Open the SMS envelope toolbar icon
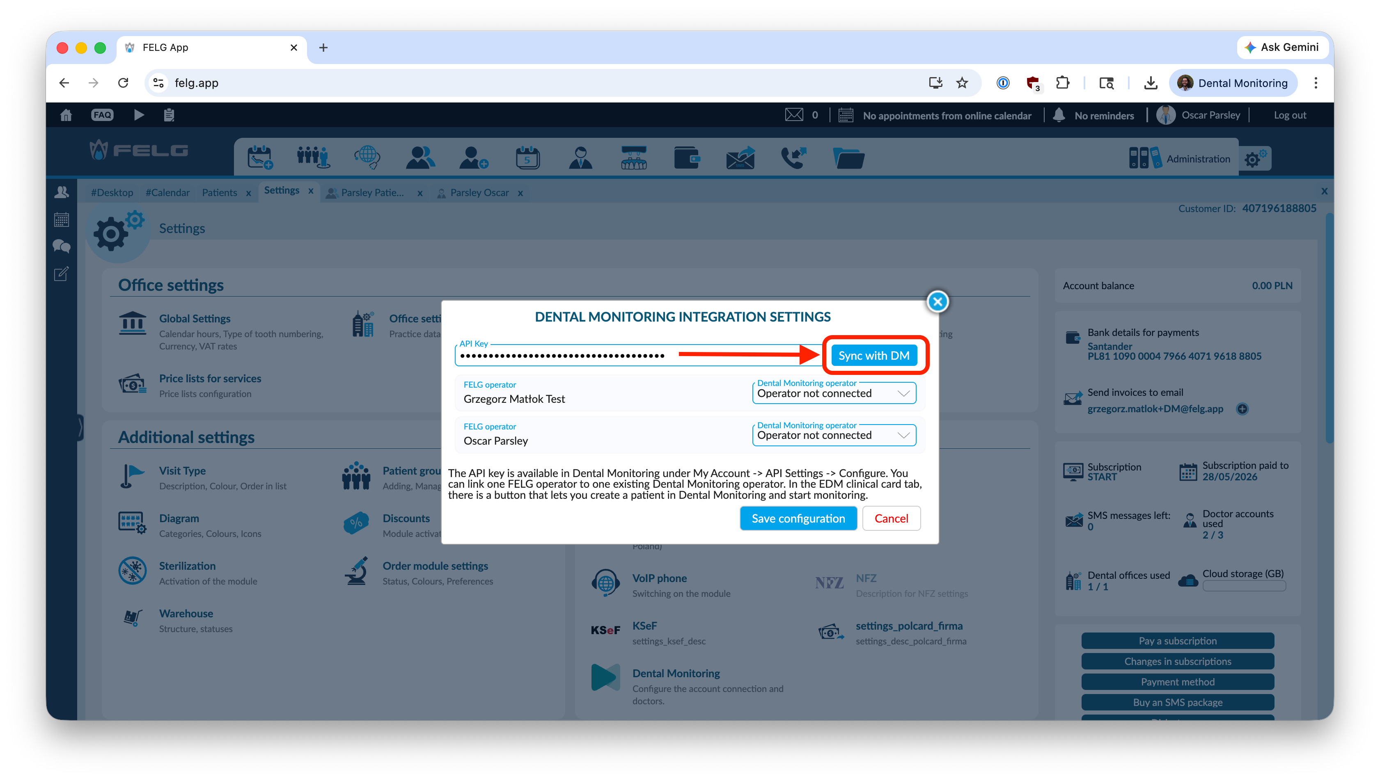The width and height of the screenshot is (1380, 781). 741,158
